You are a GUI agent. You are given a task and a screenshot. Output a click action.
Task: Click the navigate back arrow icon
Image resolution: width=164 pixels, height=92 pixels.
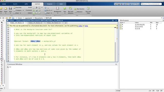coord(1,18)
